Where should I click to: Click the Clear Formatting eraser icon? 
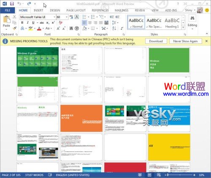61,23
